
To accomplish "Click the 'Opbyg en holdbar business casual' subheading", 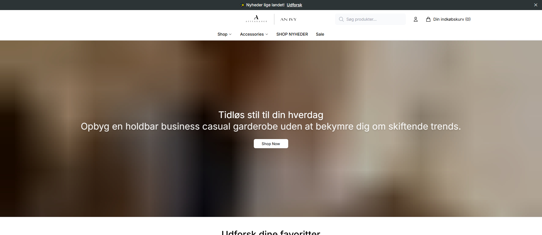I will (271, 126).
